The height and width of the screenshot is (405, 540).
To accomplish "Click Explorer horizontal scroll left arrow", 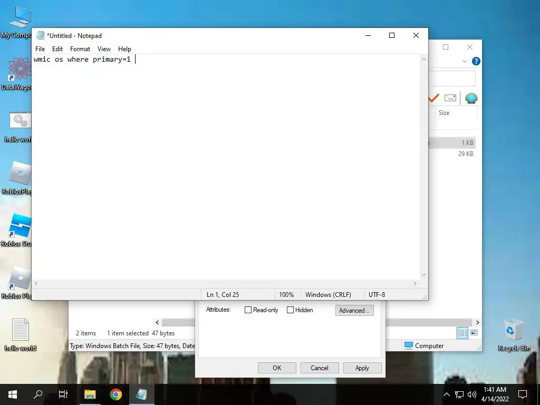I will [x=157, y=322].
